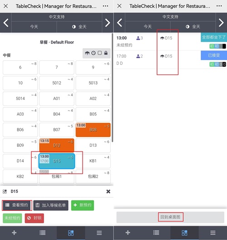
Task: Click the red 封锁 block button
Action: click(35, 218)
